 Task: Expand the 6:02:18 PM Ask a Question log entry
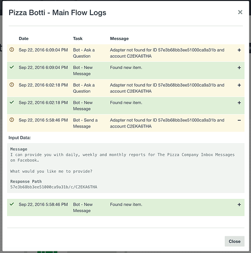(239, 85)
